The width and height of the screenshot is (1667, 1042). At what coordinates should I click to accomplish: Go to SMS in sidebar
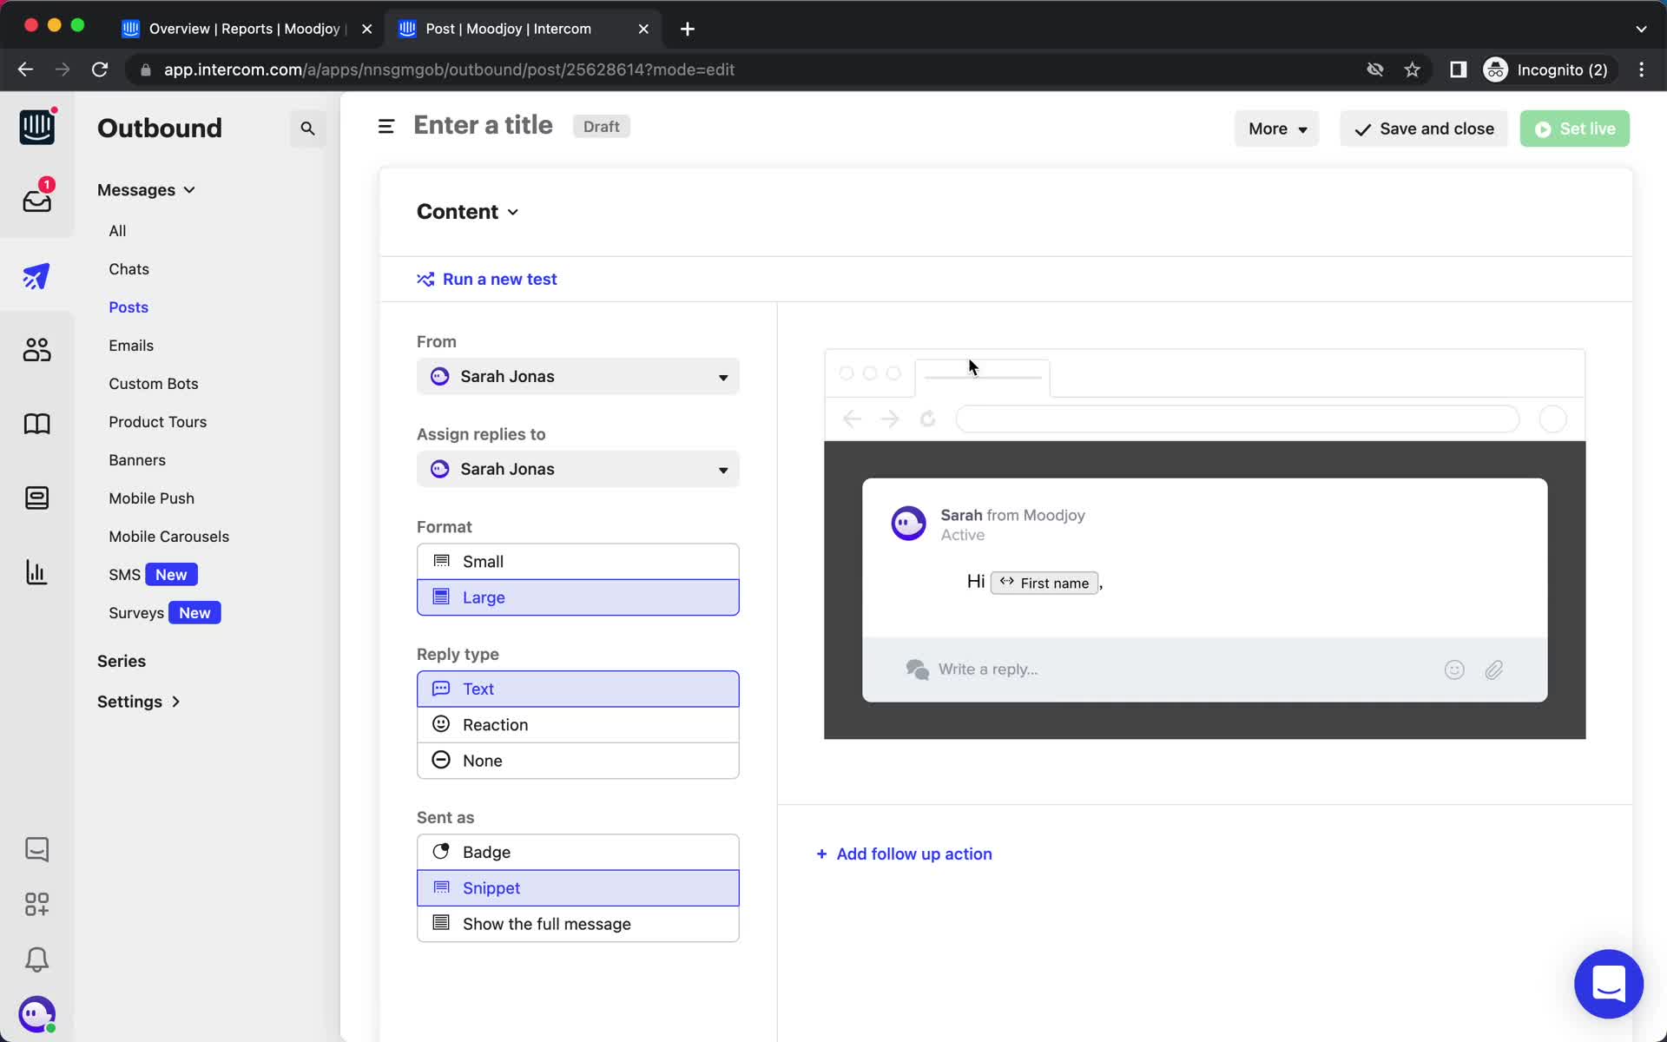(124, 575)
